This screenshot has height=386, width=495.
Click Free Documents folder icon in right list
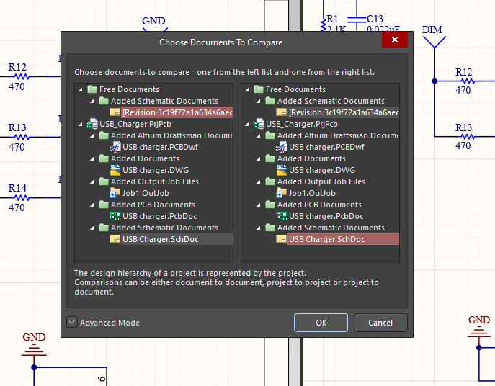pos(258,89)
